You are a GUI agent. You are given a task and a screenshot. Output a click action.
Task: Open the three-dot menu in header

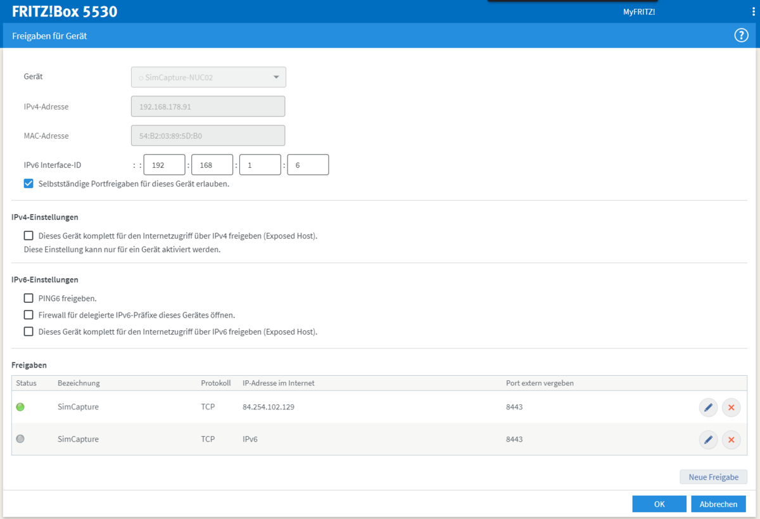coord(748,11)
